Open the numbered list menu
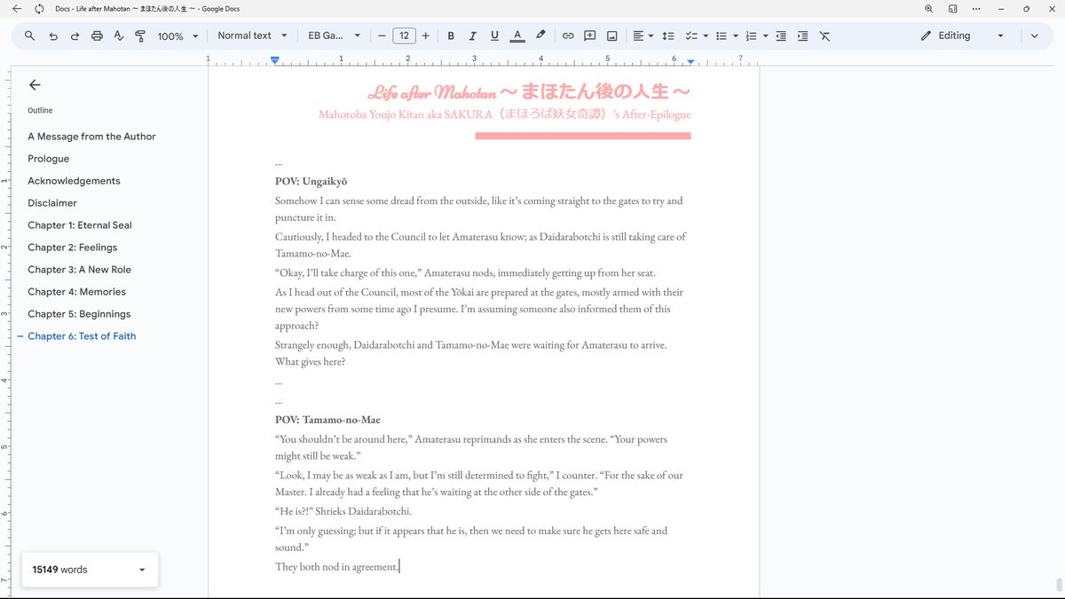This screenshot has width=1065, height=599. 756,35
